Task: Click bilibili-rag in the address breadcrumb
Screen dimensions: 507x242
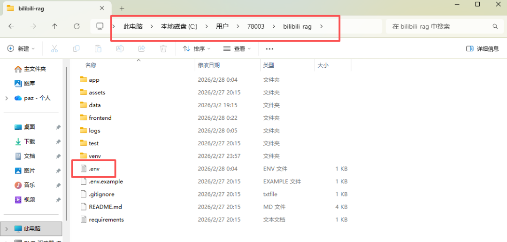Action: click(298, 26)
